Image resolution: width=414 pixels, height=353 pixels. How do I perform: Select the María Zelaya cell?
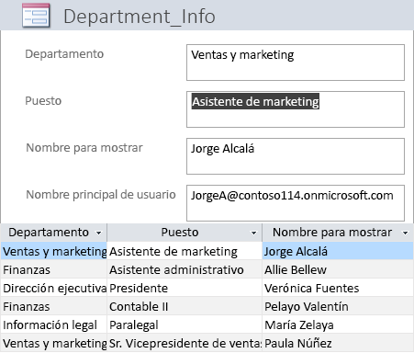click(x=338, y=325)
